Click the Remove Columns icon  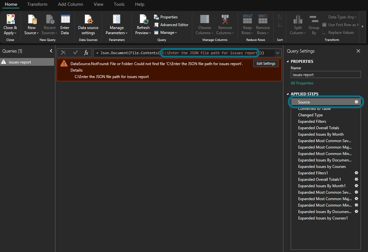pyautogui.click(x=225, y=19)
